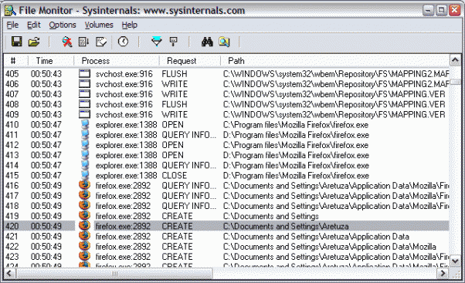
Task: Toggle the Autoscroll toolbar icon
Action: (83, 42)
